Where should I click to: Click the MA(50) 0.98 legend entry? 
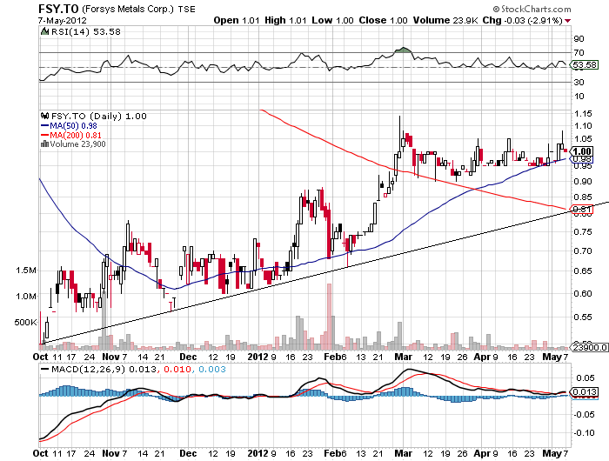click(73, 126)
